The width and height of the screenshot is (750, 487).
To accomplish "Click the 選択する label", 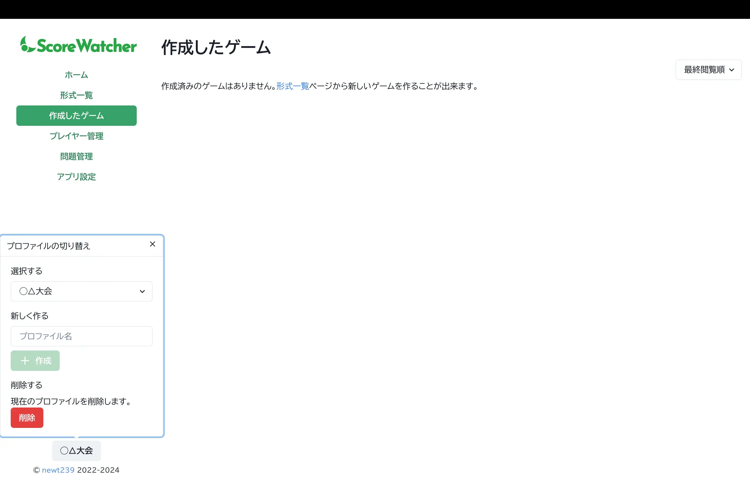I will [x=27, y=271].
